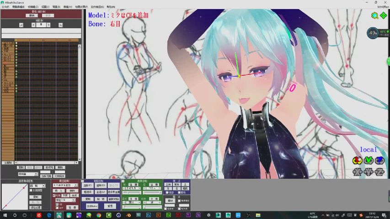Toggle checkbox beside the play button
Image resolution: width=390 pixels, height=219 pixels.
click(x=179, y=201)
